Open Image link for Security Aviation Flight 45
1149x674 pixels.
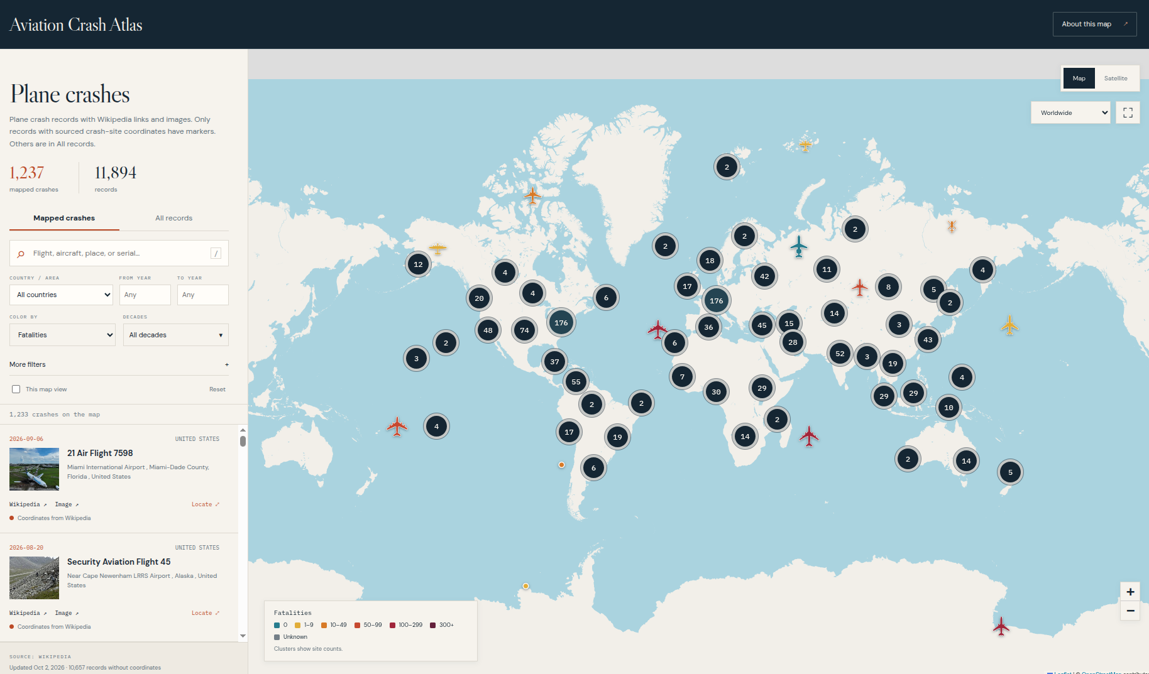coord(67,613)
